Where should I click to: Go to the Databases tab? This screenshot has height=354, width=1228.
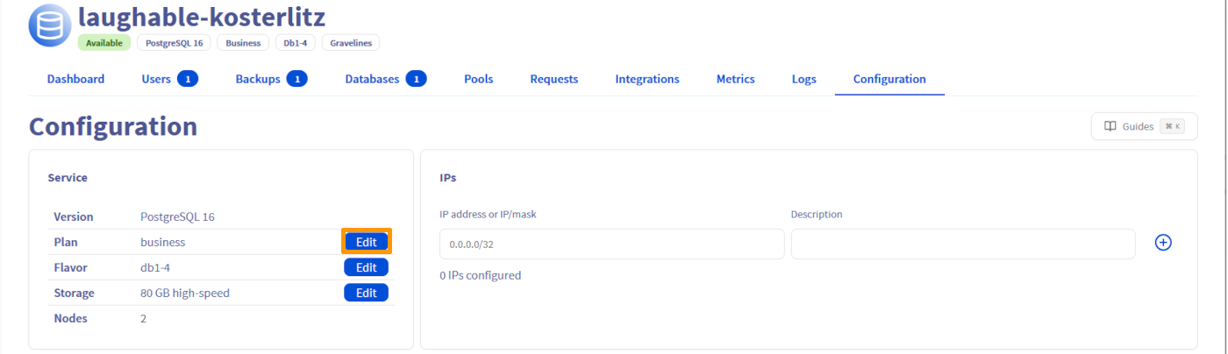(372, 79)
